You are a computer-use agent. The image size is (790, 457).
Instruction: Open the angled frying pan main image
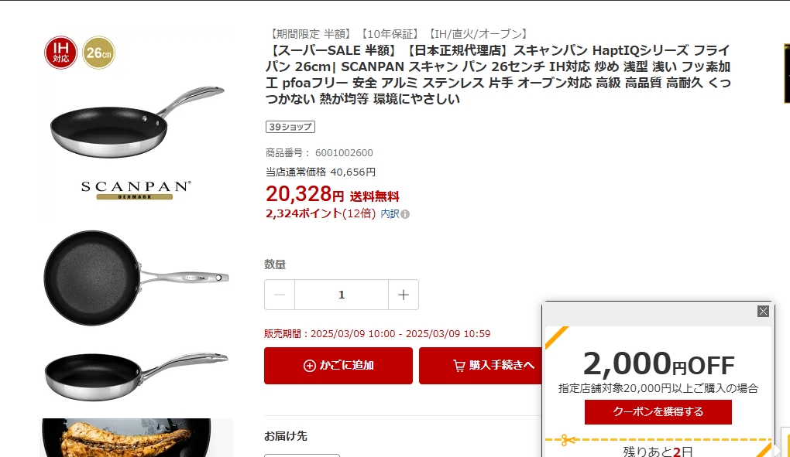pyautogui.click(x=137, y=121)
